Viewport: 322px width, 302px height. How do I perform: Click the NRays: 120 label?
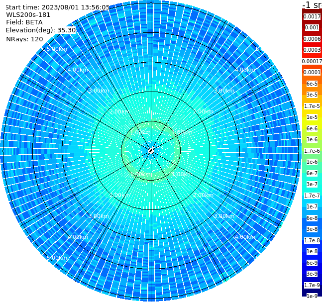[24, 39]
